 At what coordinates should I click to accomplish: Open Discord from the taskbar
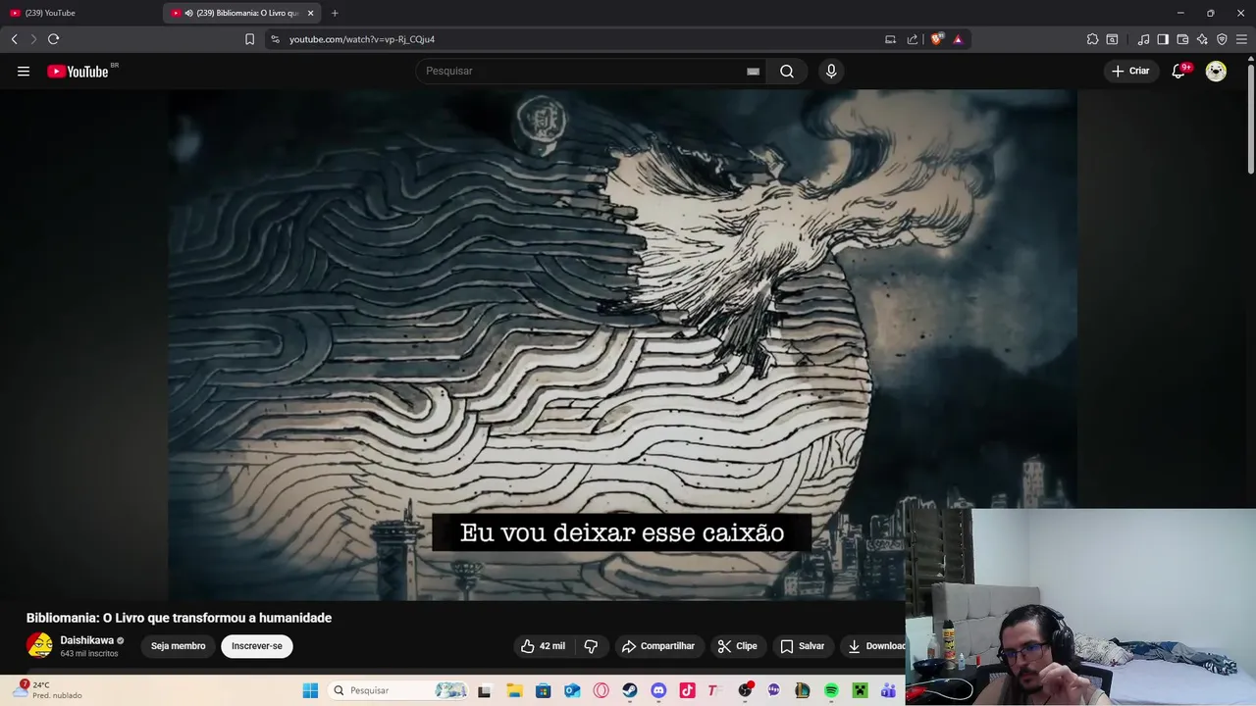point(658,690)
